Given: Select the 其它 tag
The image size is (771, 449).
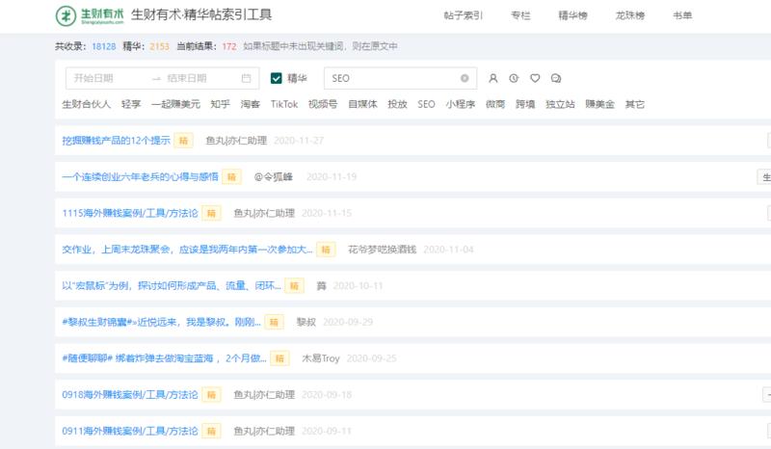Looking at the screenshot, I should pyautogui.click(x=635, y=104).
